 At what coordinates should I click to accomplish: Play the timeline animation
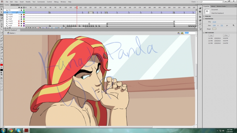[x=31, y=28]
